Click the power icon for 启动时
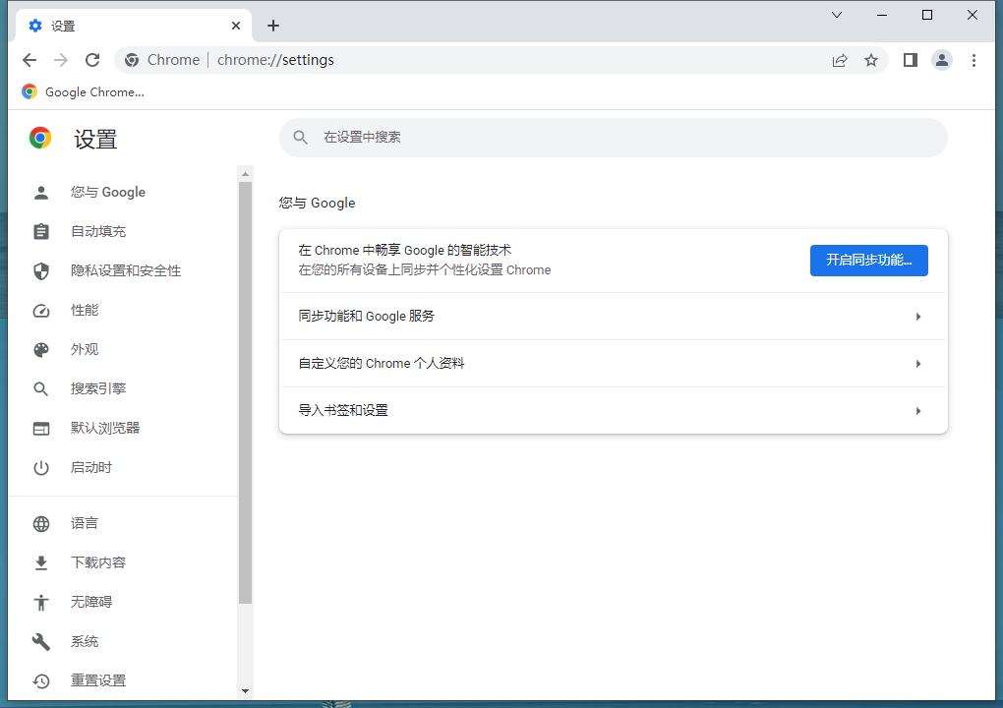Screen dimensions: 1003x708 pyautogui.click(x=41, y=468)
